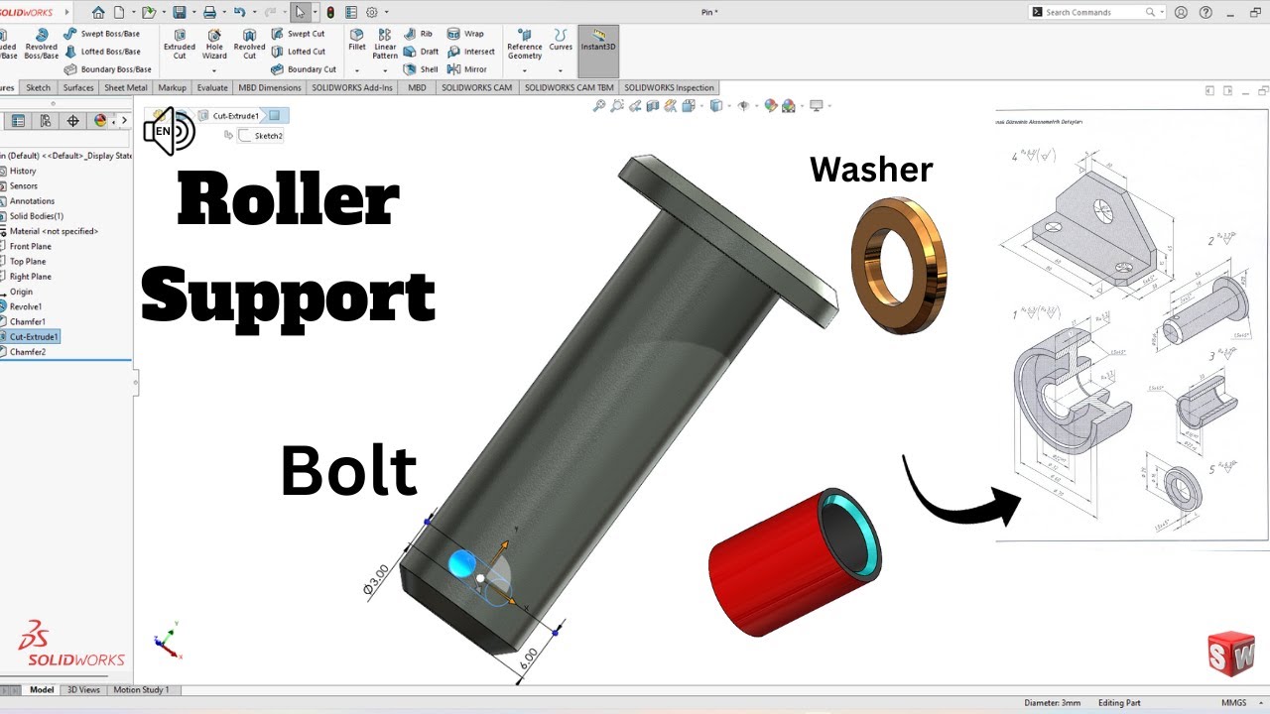
Task: Expand the Search Commands dropdown arrow
Action: point(1163,13)
